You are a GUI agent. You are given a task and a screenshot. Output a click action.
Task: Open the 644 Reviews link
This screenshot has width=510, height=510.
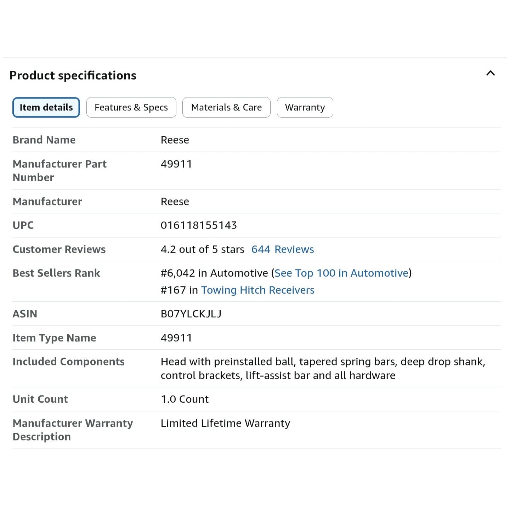[282, 249]
